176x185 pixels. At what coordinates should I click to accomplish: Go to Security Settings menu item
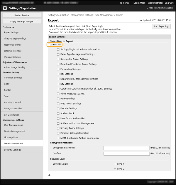point(12,150)
